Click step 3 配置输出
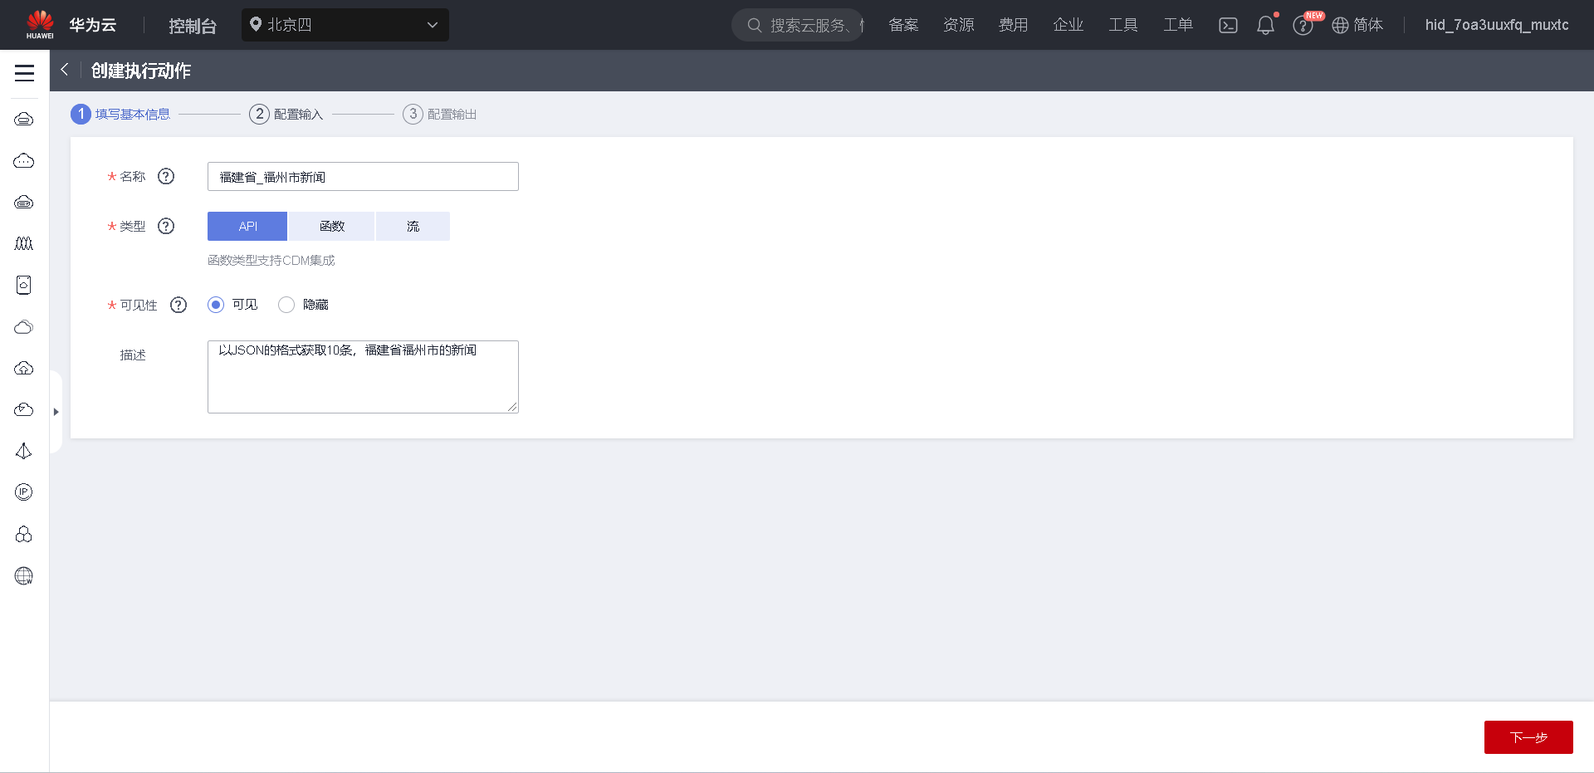 click(x=440, y=114)
